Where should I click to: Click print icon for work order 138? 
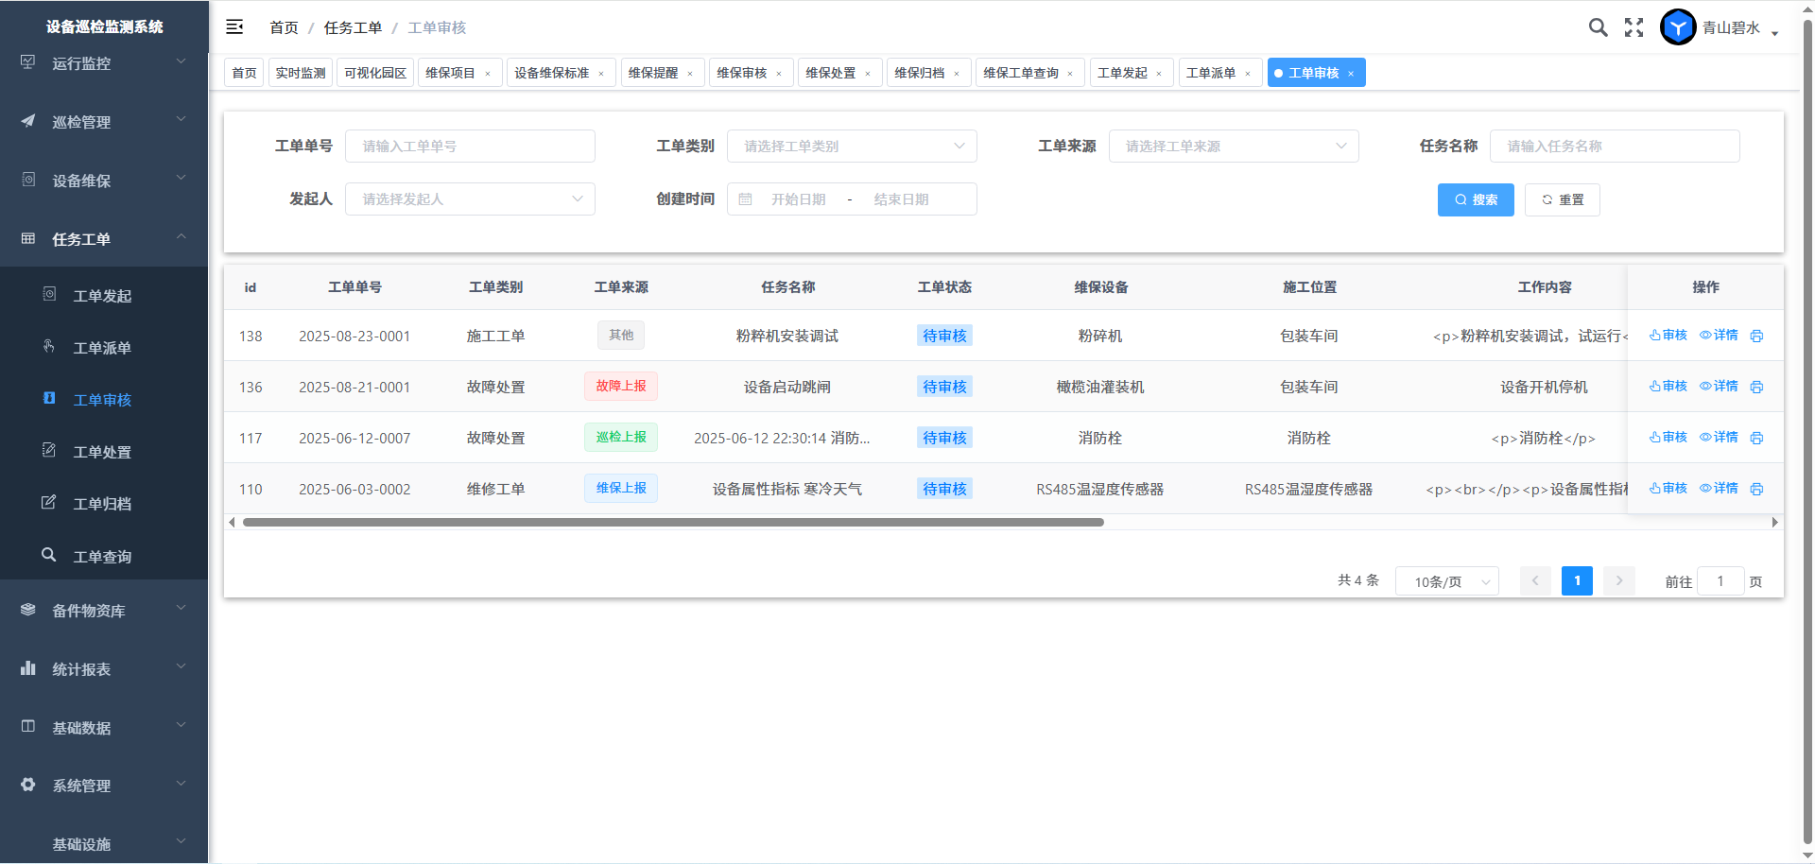(1756, 336)
